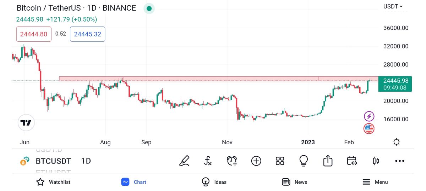Open the go-to-date calendar icon
Viewport: 426px width, 191px height.
click(352, 161)
